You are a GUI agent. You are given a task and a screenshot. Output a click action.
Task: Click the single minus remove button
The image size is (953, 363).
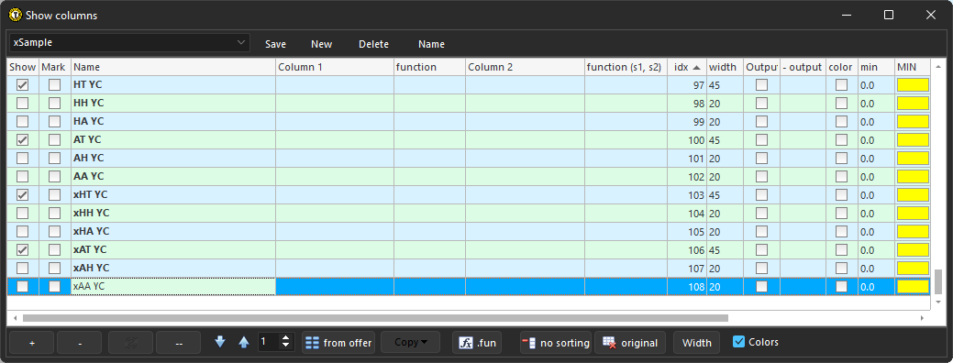pos(80,343)
